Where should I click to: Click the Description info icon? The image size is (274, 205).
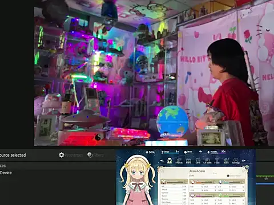point(228,176)
